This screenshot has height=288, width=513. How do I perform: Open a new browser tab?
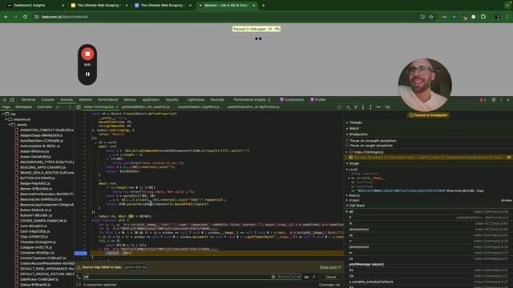point(264,6)
